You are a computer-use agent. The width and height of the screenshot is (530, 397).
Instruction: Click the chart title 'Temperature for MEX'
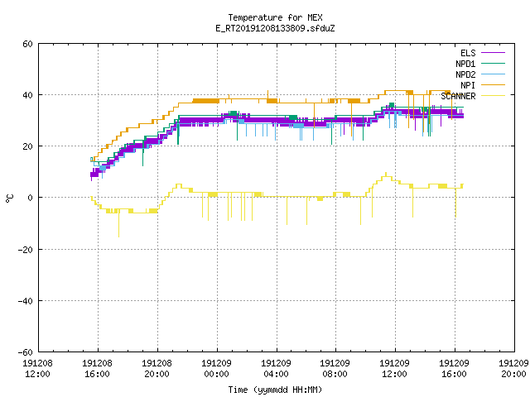click(275, 17)
